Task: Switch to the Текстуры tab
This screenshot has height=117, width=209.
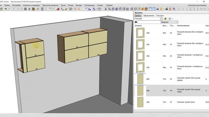Action: (160, 16)
